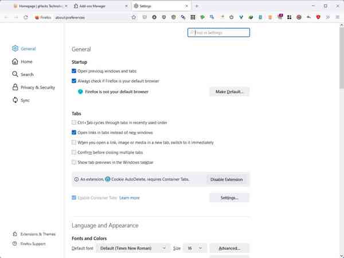Go back to the previous page
This screenshot has width=344, height=258.
tap(6, 17)
